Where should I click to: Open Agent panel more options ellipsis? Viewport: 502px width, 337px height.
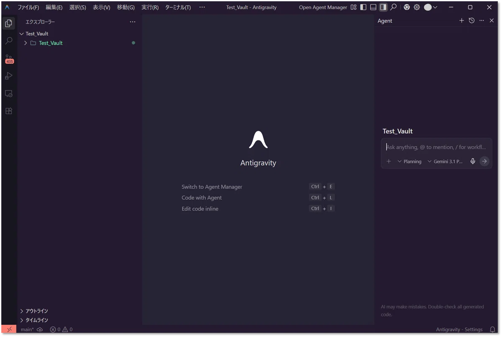(482, 21)
